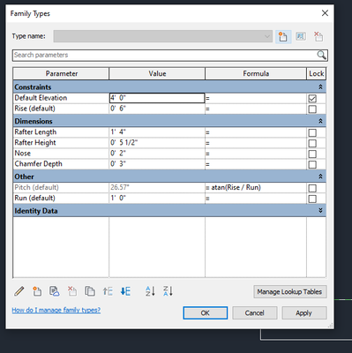Image resolution: width=352 pixels, height=353 pixels.
Task: Sort parameters in ascending A-Z order
Action: [x=150, y=291]
